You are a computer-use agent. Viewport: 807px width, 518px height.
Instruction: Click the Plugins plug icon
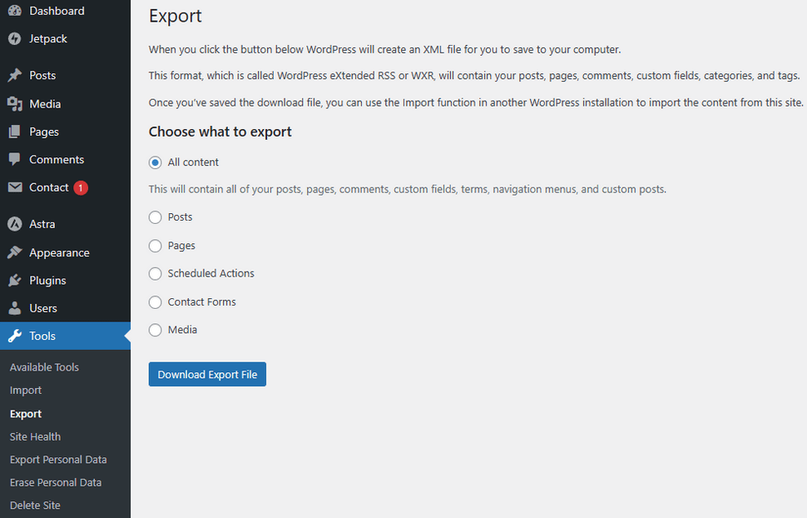coord(15,281)
